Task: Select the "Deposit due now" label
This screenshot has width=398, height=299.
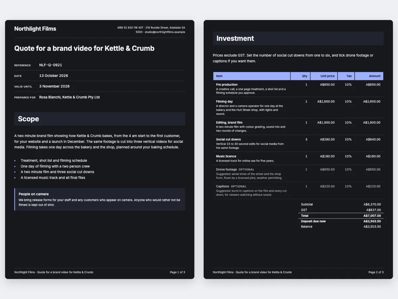Action: [x=313, y=221]
